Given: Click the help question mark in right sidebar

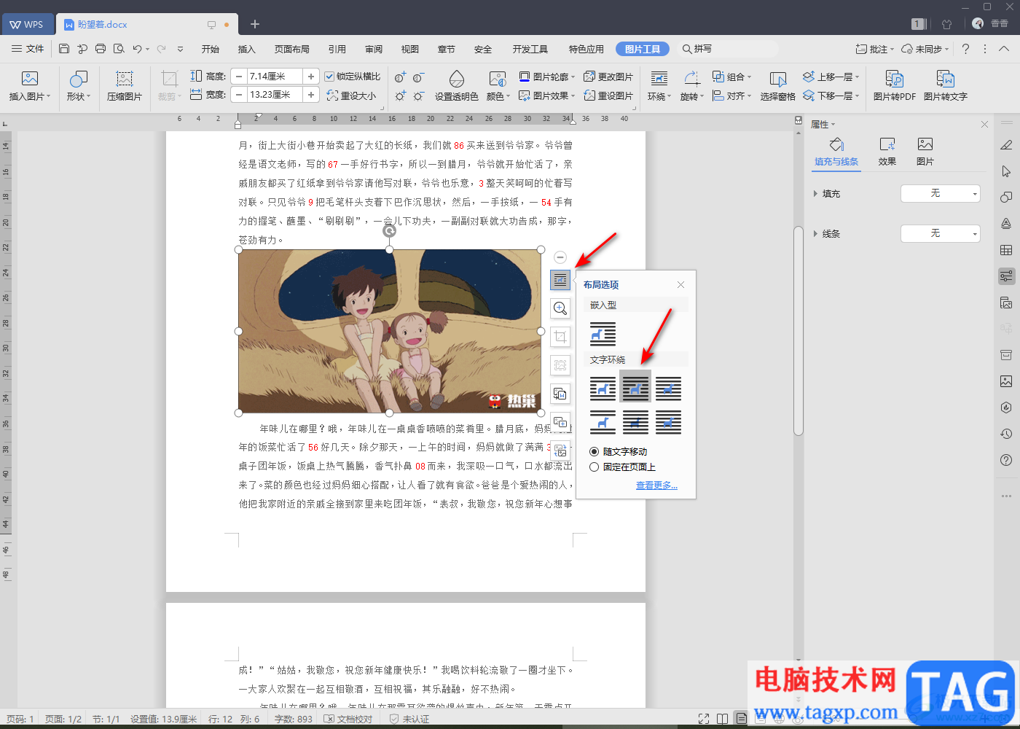Looking at the screenshot, I should pos(1006,460).
